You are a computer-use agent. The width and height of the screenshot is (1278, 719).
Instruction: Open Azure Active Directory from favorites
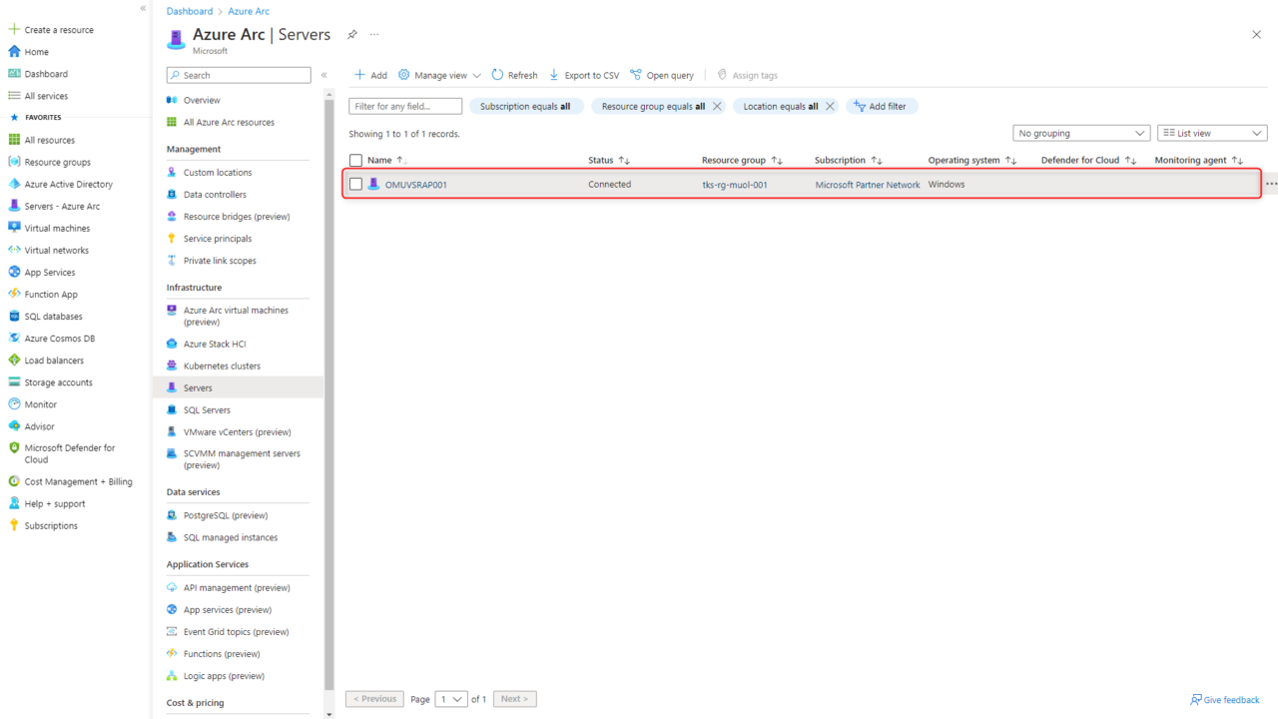click(68, 184)
